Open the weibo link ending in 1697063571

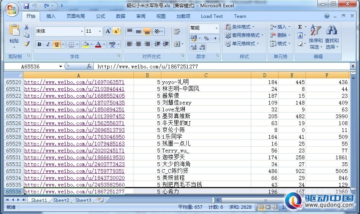point(74,82)
